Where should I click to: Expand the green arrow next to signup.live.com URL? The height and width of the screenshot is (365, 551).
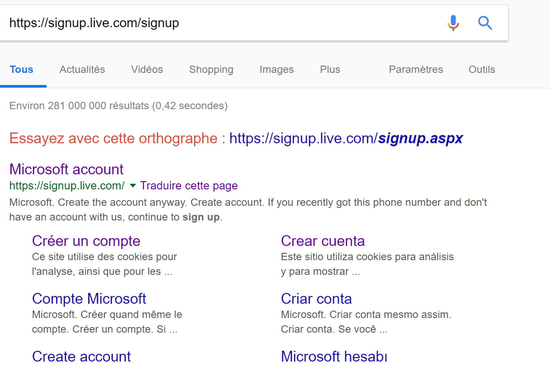pyautogui.click(x=133, y=186)
